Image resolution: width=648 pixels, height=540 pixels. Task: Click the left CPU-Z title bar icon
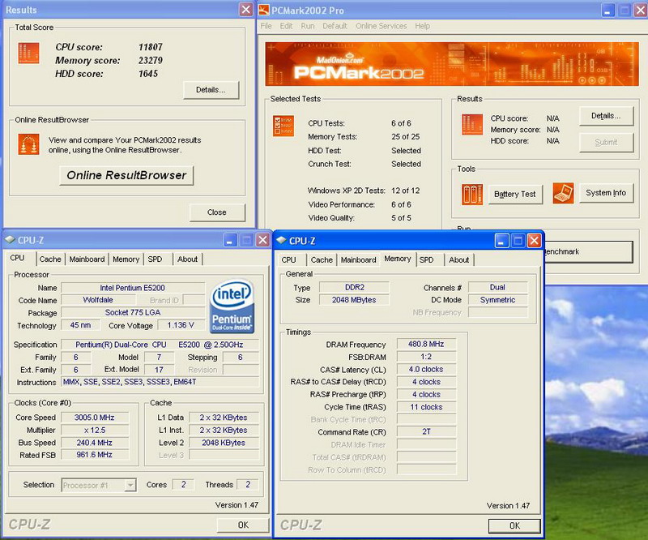(x=10, y=239)
